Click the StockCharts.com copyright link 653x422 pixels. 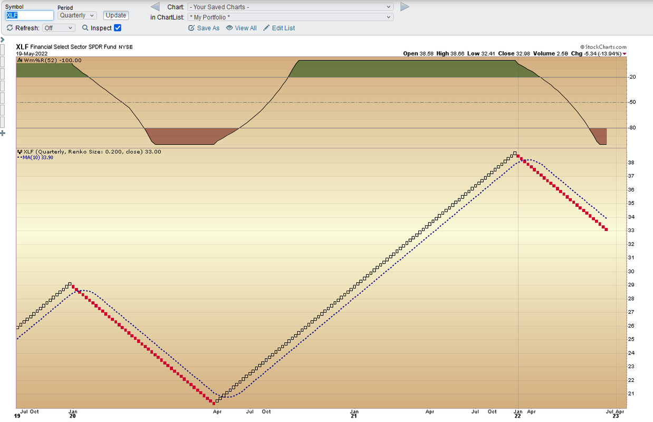(603, 47)
